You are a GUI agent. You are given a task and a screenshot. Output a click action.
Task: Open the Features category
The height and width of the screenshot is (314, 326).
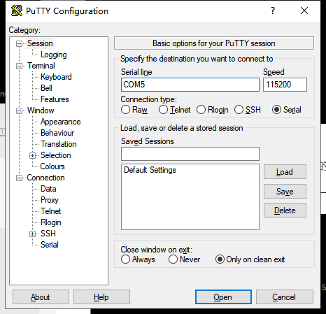tap(55, 99)
